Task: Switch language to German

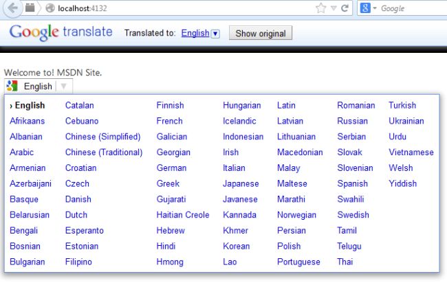Action: pos(172,168)
